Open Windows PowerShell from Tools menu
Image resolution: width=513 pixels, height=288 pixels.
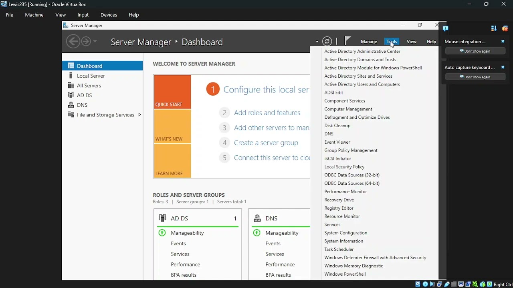[345, 274]
